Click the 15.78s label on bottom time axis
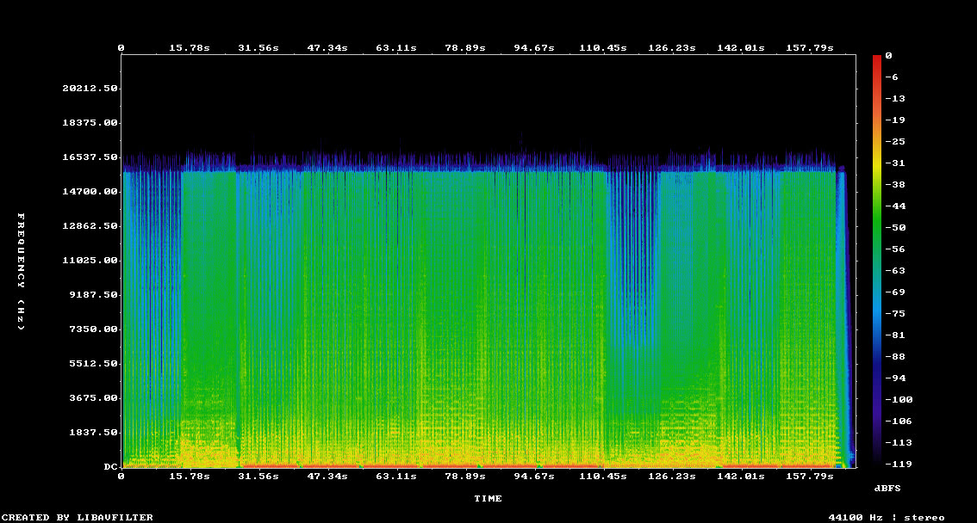The width and height of the screenshot is (977, 523). [x=189, y=476]
